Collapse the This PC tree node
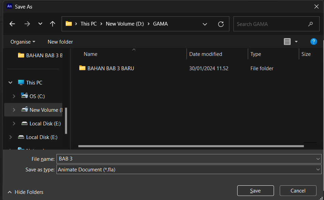Image resolution: width=324 pixels, height=200 pixels. [x=10, y=83]
